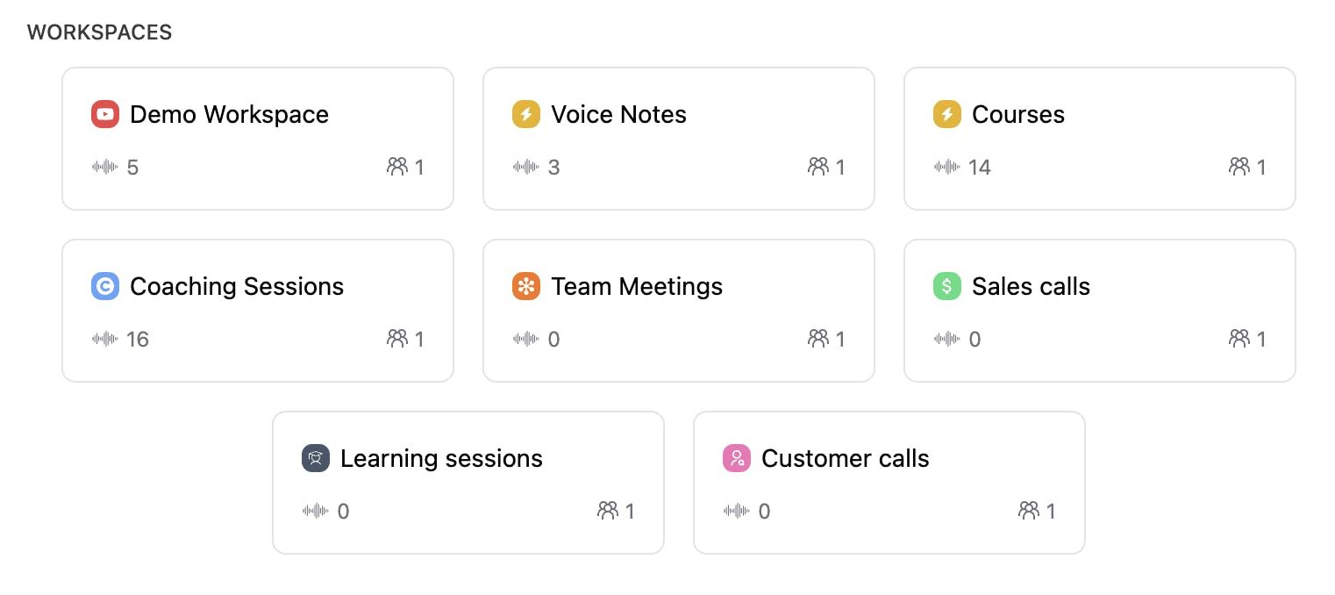
Task: Click the graduation cap icon on Learning sessions
Action: [x=315, y=458]
